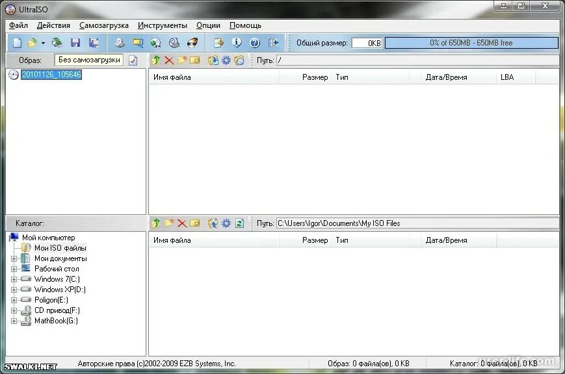The image size is (565, 374).
Task: Click the Авторские права EZB Systems status text
Action: [157, 364]
